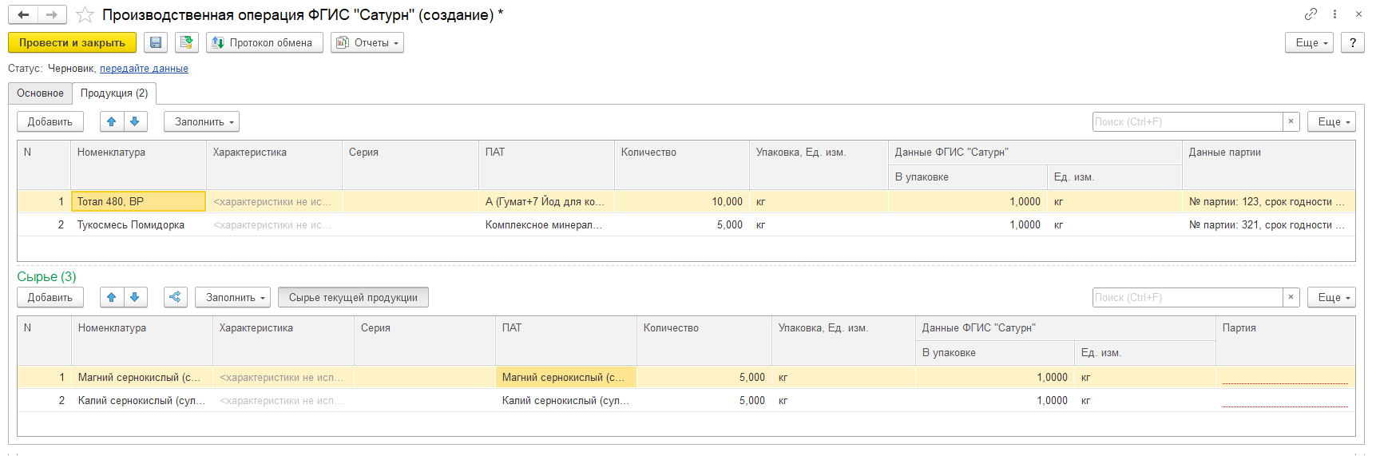Expand the Заполнить dropdown above the products table
This screenshot has height=456, width=1380.
coord(201,121)
